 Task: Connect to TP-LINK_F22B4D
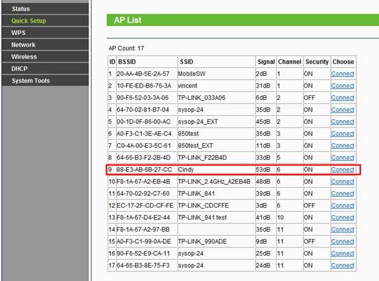pyautogui.click(x=343, y=158)
